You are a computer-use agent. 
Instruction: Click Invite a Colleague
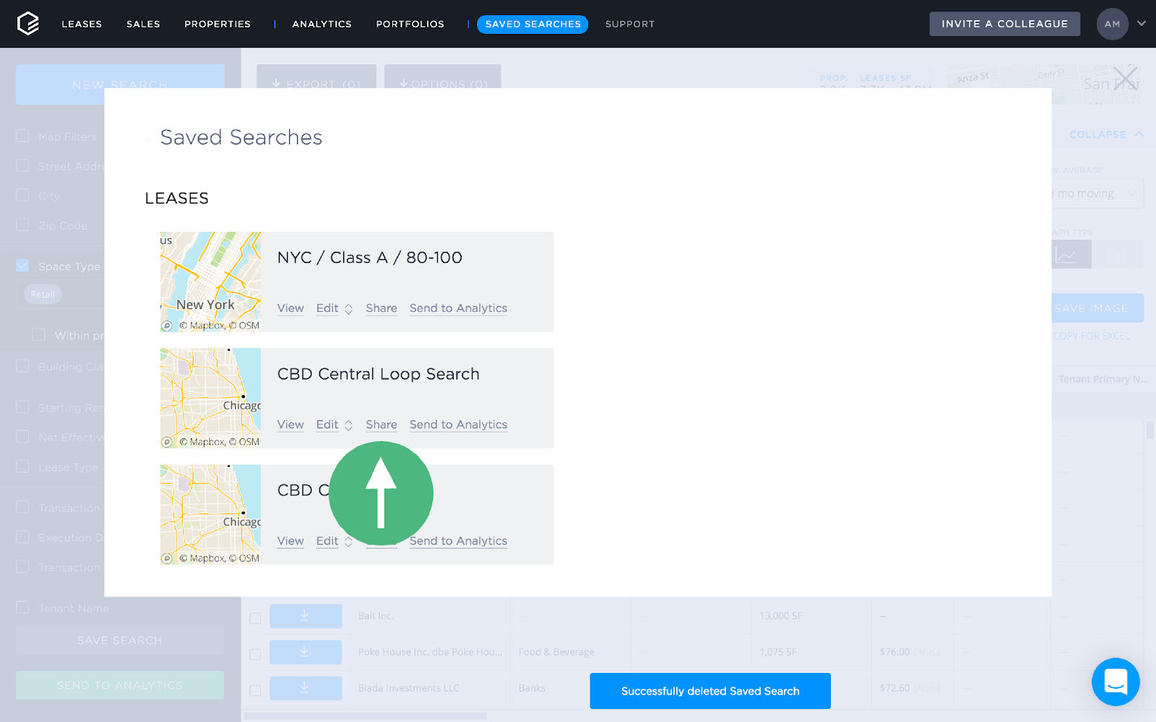[1004, 23]
